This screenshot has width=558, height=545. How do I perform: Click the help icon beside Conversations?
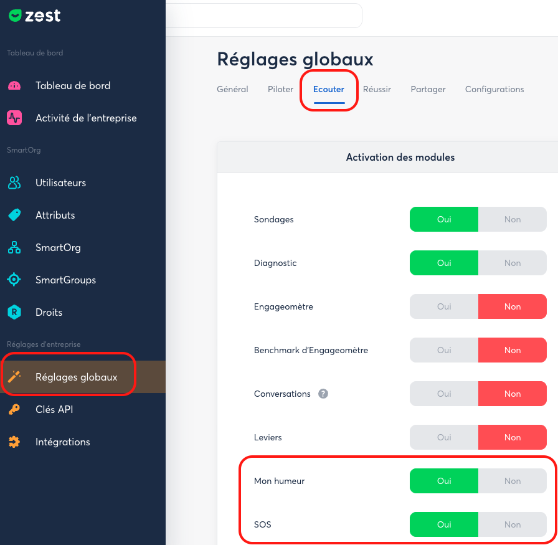coord(323,394)
